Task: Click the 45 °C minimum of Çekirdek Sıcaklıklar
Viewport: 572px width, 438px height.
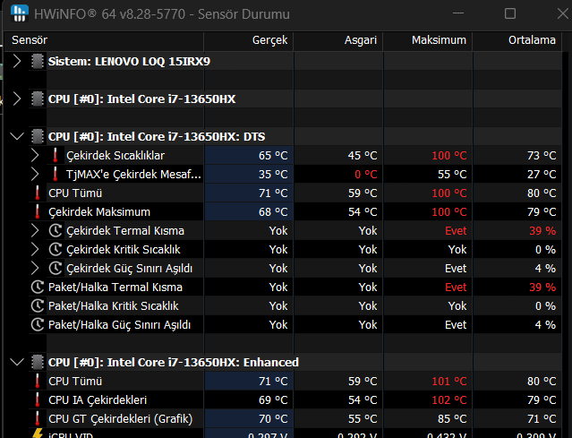Action: (x=363, y=156)
